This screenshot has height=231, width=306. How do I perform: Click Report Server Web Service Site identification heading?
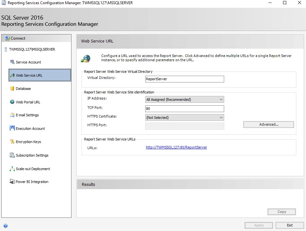pyautogui.click(x=119, y=92)
